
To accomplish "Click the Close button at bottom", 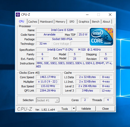I will point(105,109).
